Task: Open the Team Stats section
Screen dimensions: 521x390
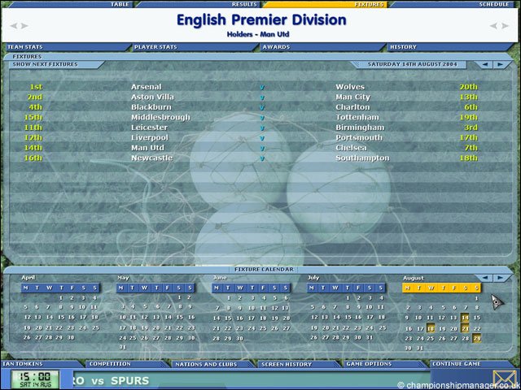Action: (x=24, y=47)
